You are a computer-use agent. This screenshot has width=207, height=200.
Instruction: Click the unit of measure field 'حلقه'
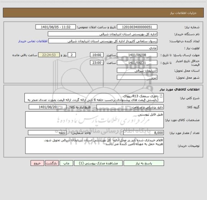pos(47,133)
